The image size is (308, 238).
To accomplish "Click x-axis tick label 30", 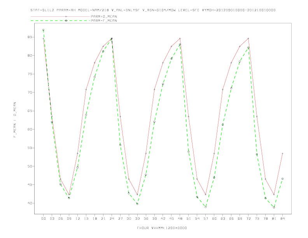I will pos(129,219).
